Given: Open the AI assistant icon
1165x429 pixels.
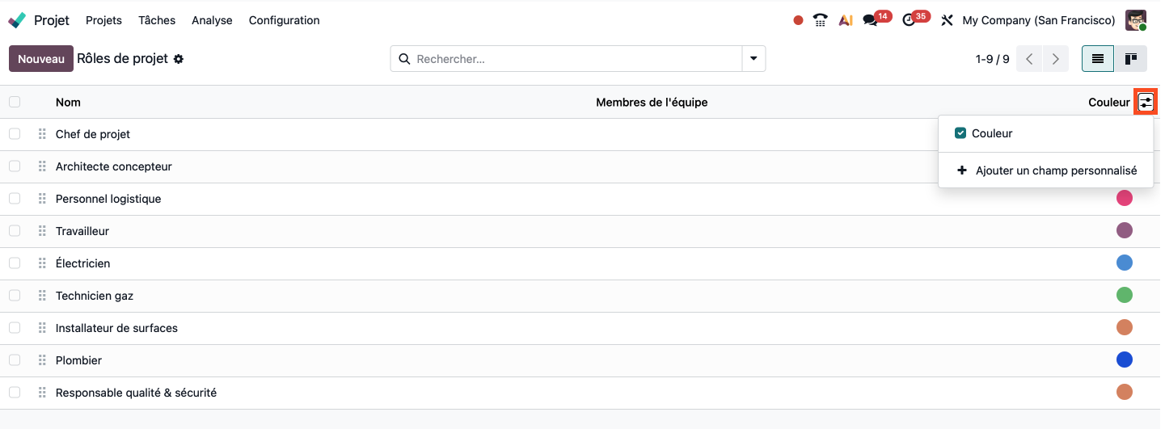Looking at the screenshot, I should (846, 20).
